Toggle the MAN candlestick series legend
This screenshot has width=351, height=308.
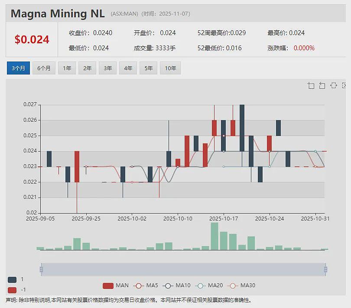coord(116,285)
